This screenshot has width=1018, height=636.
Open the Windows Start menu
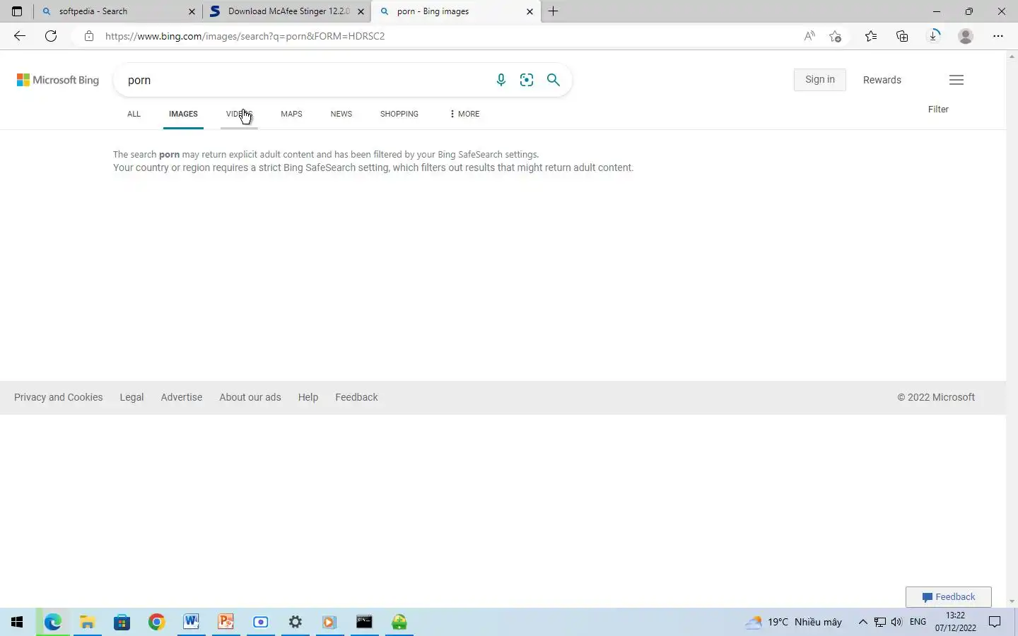(x=17, y=622)
